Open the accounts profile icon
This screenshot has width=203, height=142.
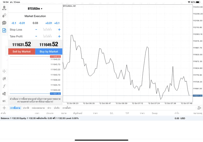coord(4,8)
